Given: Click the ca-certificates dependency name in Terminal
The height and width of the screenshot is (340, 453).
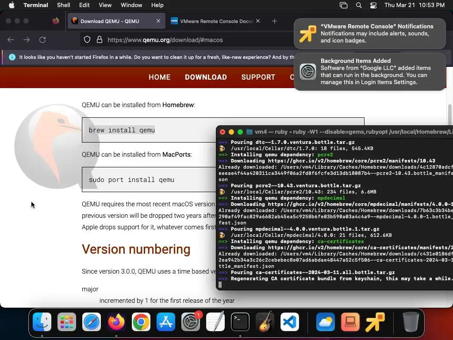Looking at the screenshot, I should click(341, 241).
